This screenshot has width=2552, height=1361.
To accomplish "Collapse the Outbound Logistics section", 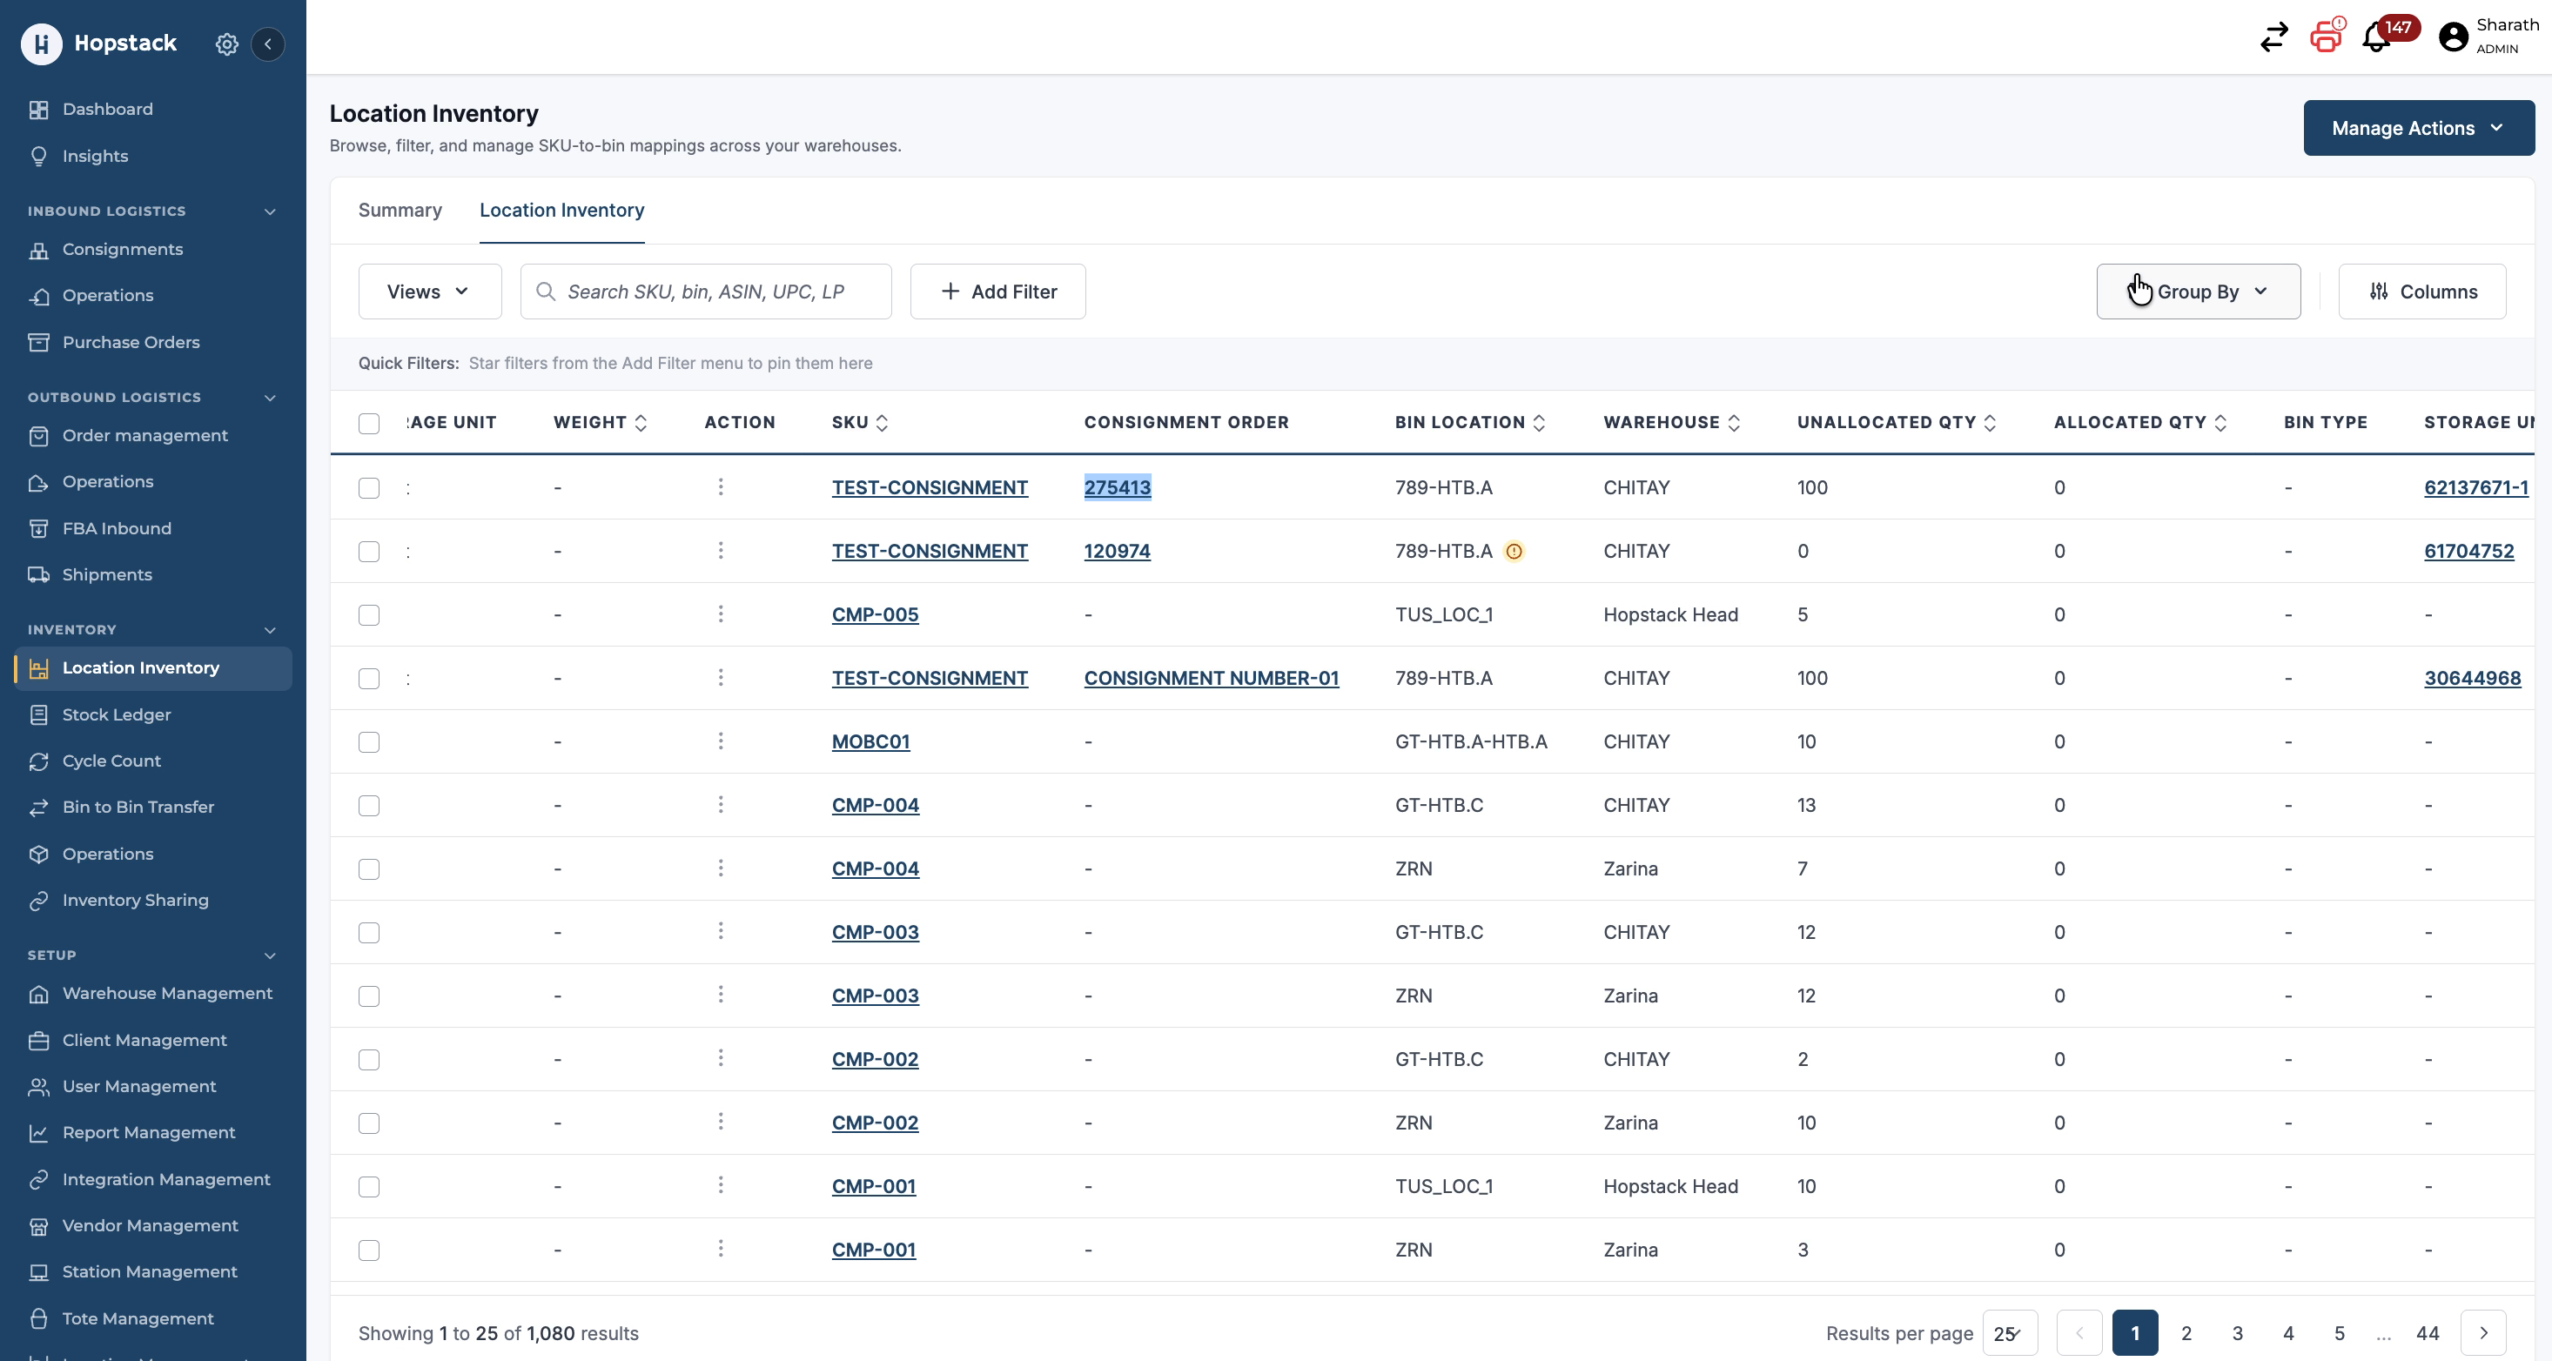I will point(270,397).
